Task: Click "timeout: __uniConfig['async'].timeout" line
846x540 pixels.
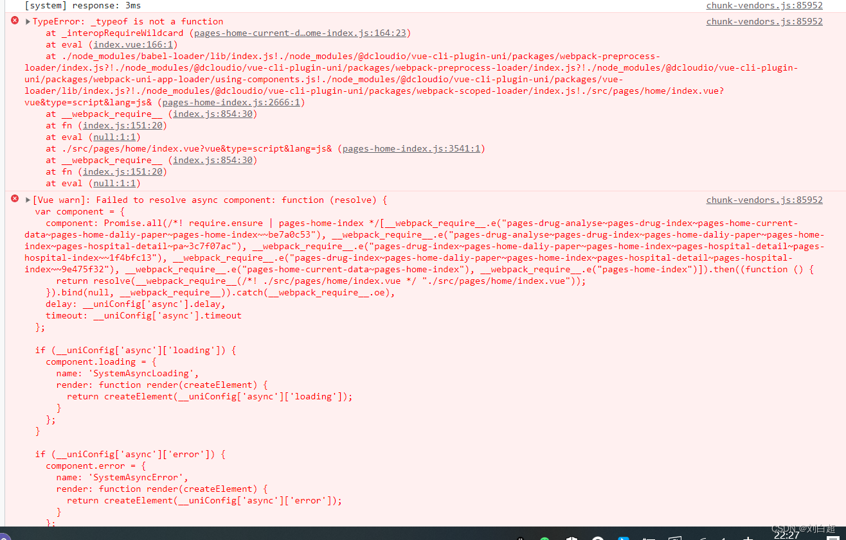Action: point(143,316)
